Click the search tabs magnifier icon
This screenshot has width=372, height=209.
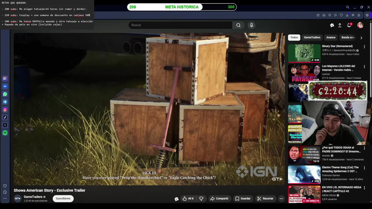348,7
